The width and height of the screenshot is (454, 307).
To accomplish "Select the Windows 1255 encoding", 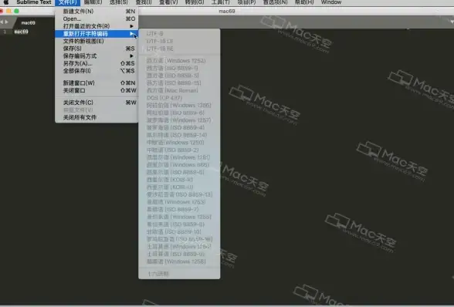I will click(179, 217).
